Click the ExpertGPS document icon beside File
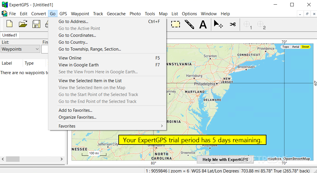 pyautogui.click(x=4, y=14)
